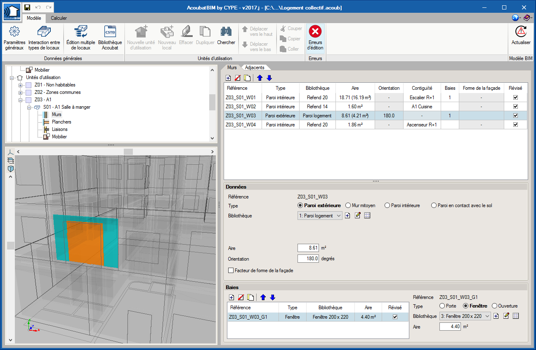536x350 pixels.
Task: Open Édition multiple de locaux
Action: pyautogui.click(x=80, y=32)
